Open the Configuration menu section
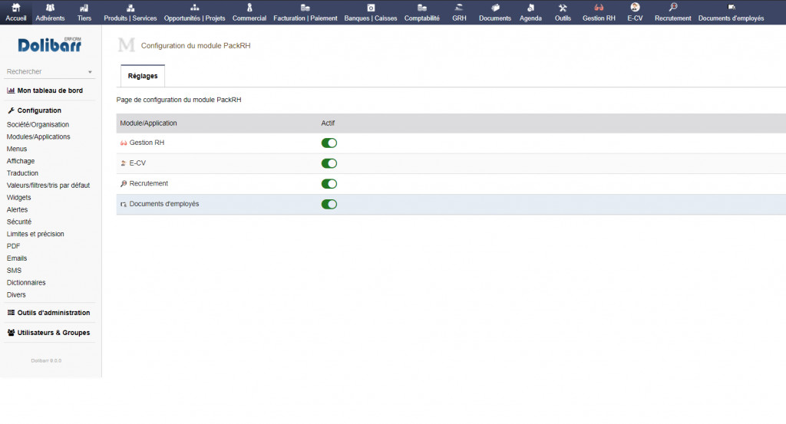The height and width of the screenshot is (424, 786). 39,110
